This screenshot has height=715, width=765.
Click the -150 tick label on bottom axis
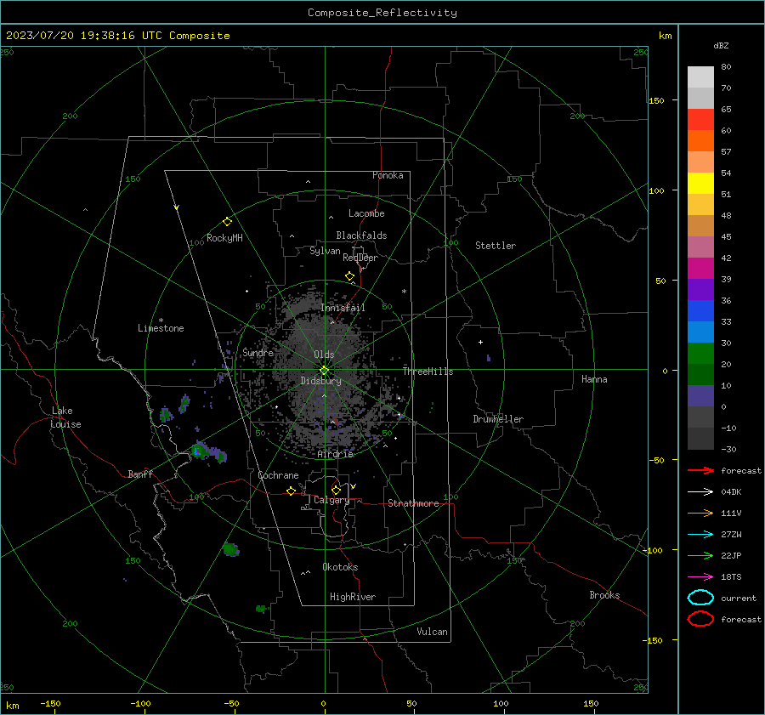click(x=50, y=703)
